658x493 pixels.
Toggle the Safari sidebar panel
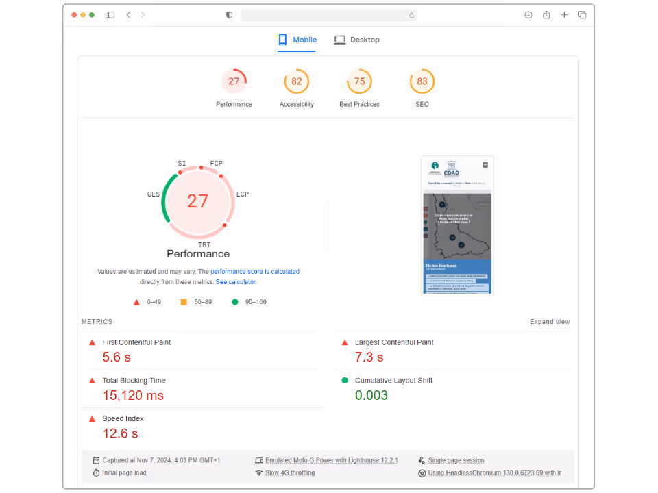tap(110, 15)
